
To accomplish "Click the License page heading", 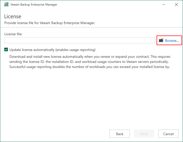I will coord(13,16).
